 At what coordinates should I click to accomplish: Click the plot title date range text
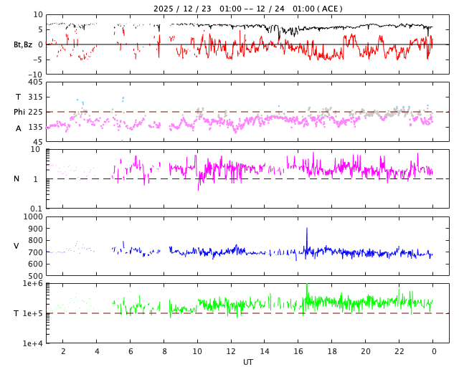(x=247, y=9)
